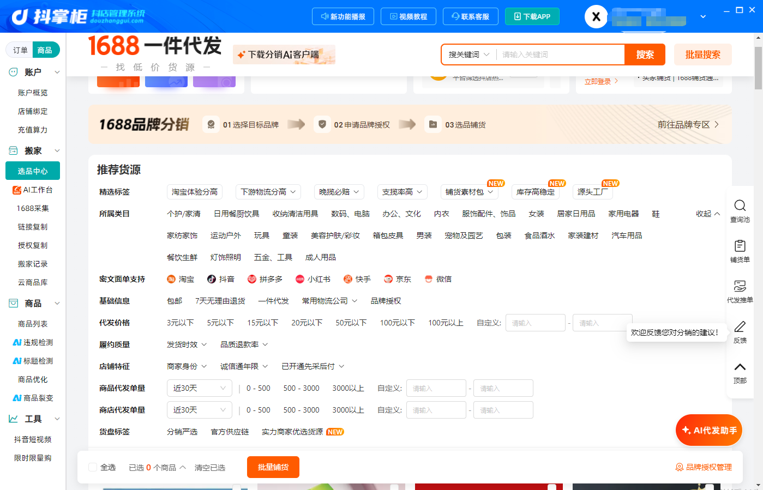Click the orange 搜索 button
Image resolution: width=763 pixels, height=490 pixels.
tap(645, 55)
